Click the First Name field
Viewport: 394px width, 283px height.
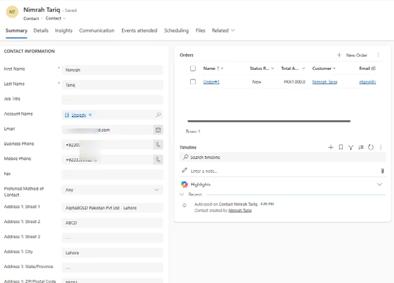pos(112,70)
